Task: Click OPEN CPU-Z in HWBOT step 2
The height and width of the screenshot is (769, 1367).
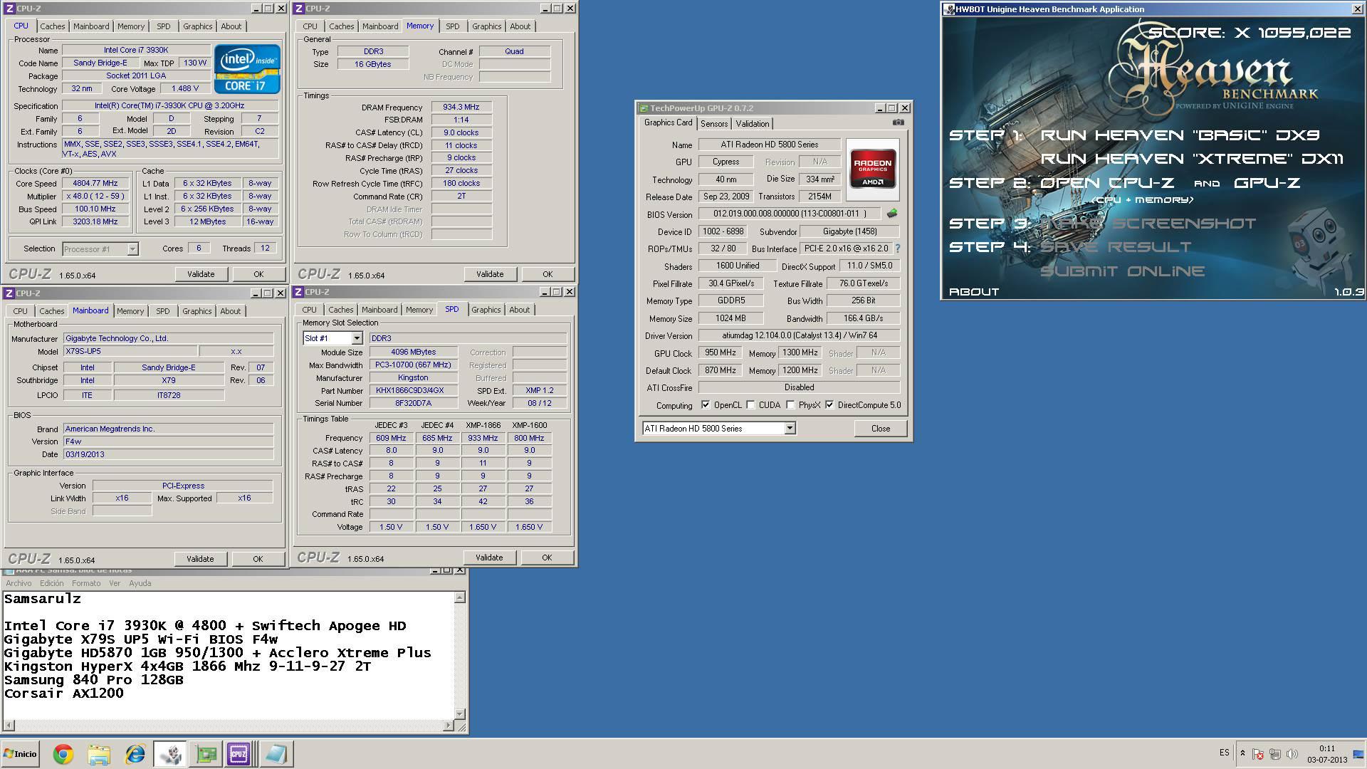Action: pos(1107,183)
